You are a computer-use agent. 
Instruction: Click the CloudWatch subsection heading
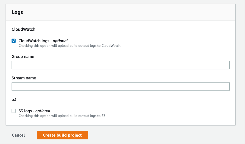coord(23,29)
